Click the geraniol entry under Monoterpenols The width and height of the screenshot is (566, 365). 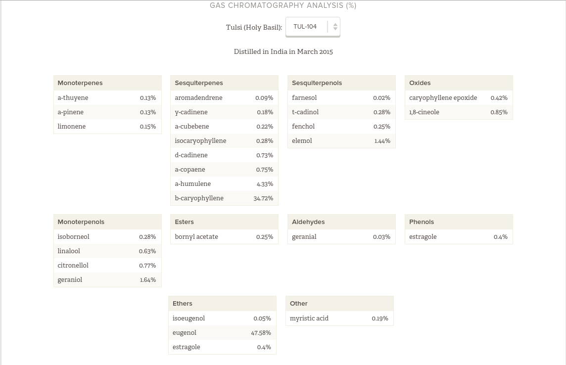(x=107, y=280)
